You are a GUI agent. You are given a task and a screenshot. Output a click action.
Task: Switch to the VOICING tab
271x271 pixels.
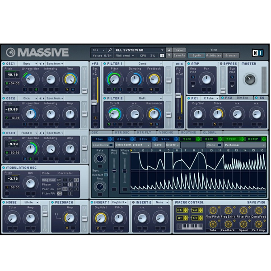pyautogui.click(x=168, y=132)
